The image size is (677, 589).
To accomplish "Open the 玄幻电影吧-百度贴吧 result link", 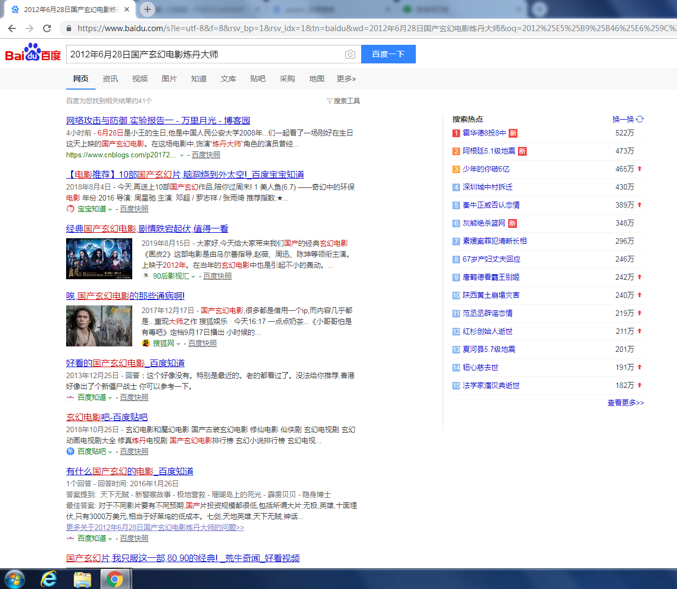I will click(107, 417).
